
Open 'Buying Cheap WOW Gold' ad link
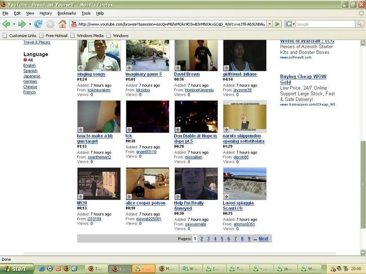[x=303, y=79]
